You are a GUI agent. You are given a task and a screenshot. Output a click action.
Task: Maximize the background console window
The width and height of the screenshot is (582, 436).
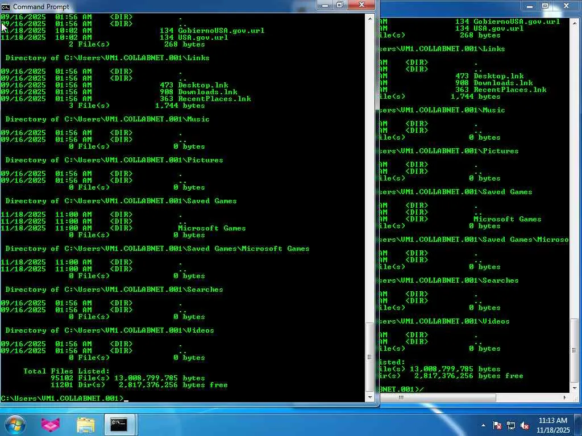point(545,6)
